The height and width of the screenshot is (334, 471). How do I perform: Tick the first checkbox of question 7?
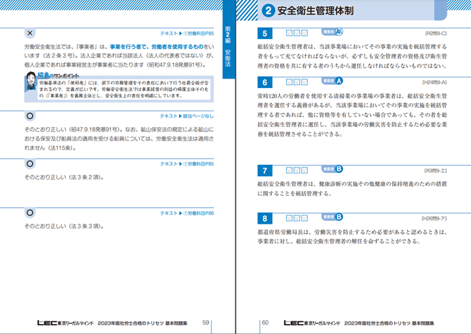[x=289, y=170]
